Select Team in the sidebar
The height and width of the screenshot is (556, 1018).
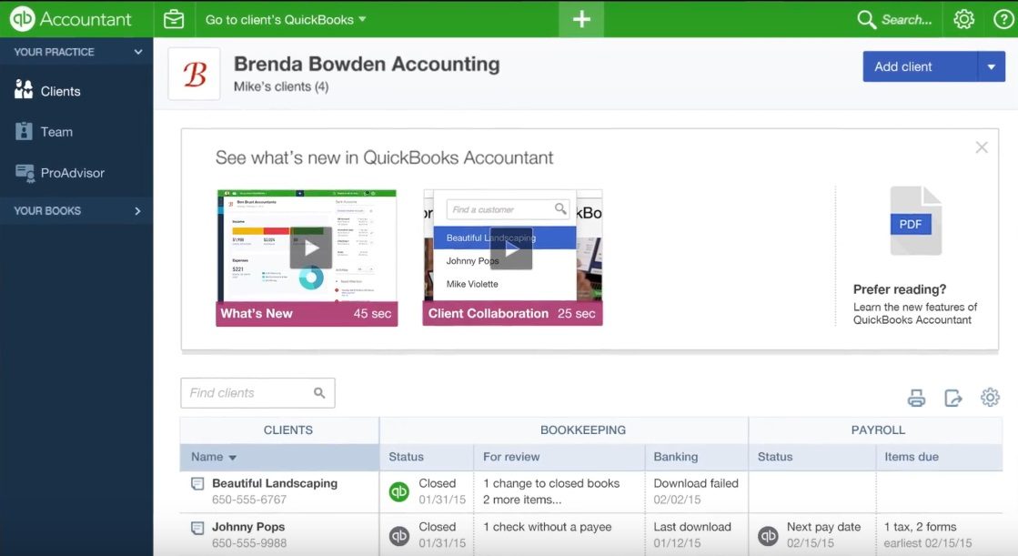(56, 131)
